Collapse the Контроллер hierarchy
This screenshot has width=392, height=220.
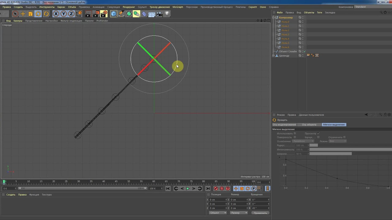point(273,17)
